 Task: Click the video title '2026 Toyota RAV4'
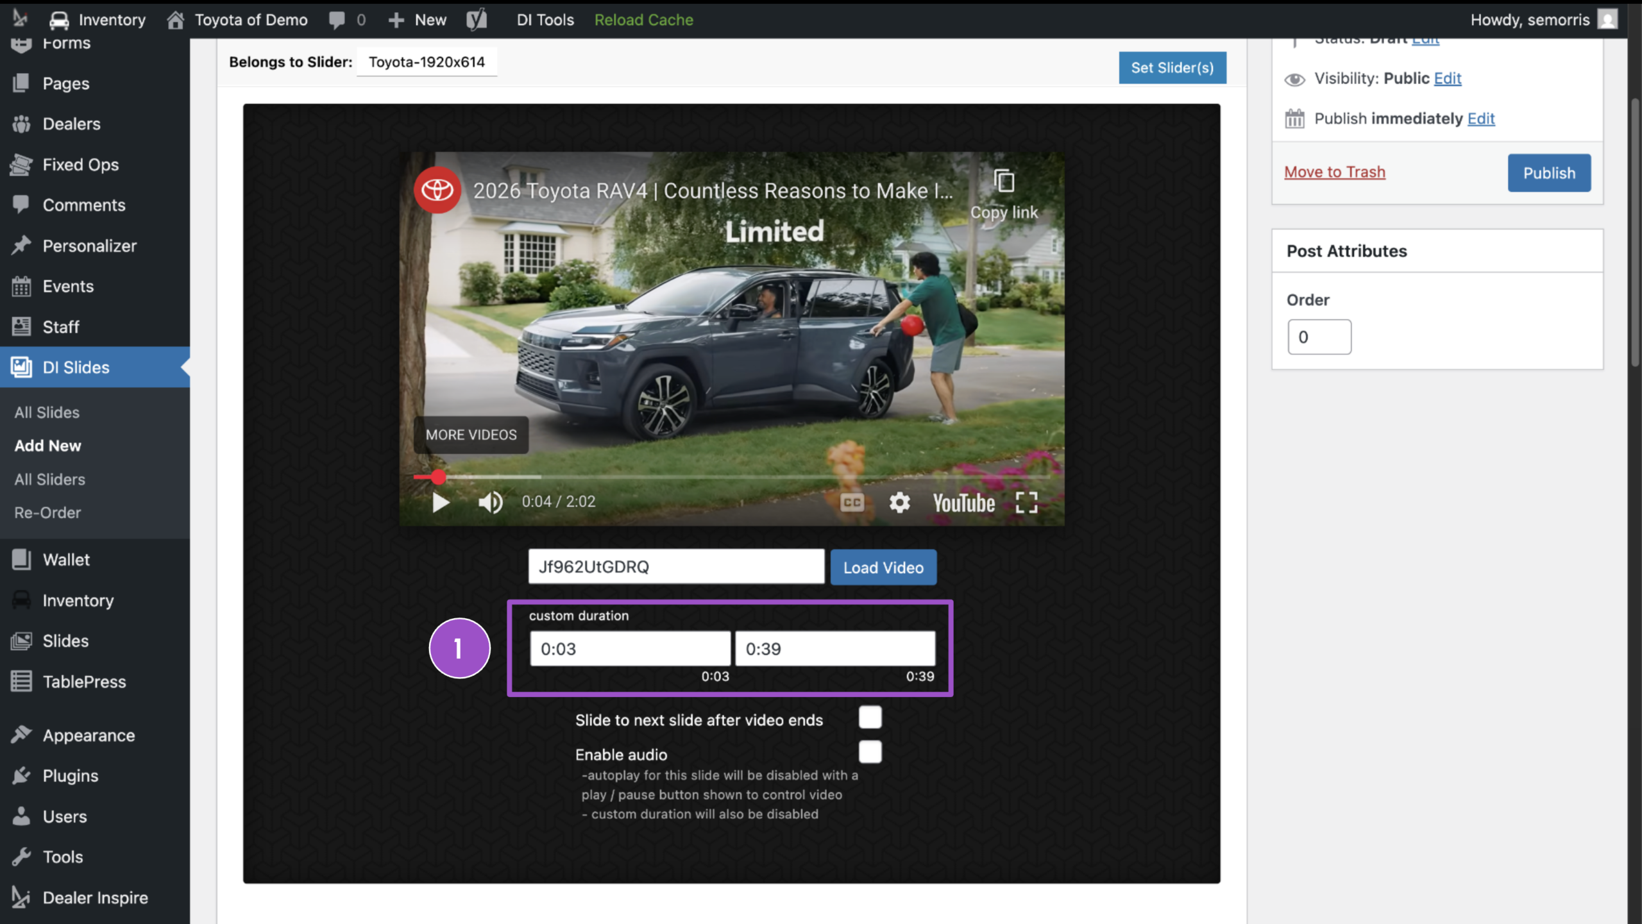click(713, 190)
